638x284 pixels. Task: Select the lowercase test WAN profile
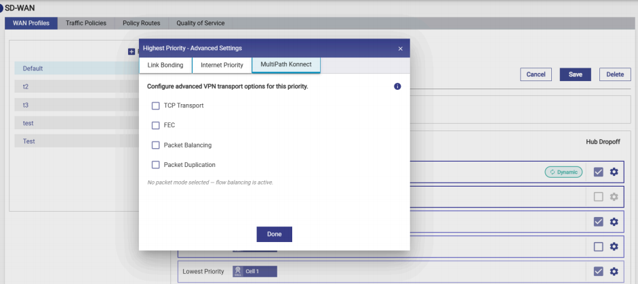[x=77, y=123]
